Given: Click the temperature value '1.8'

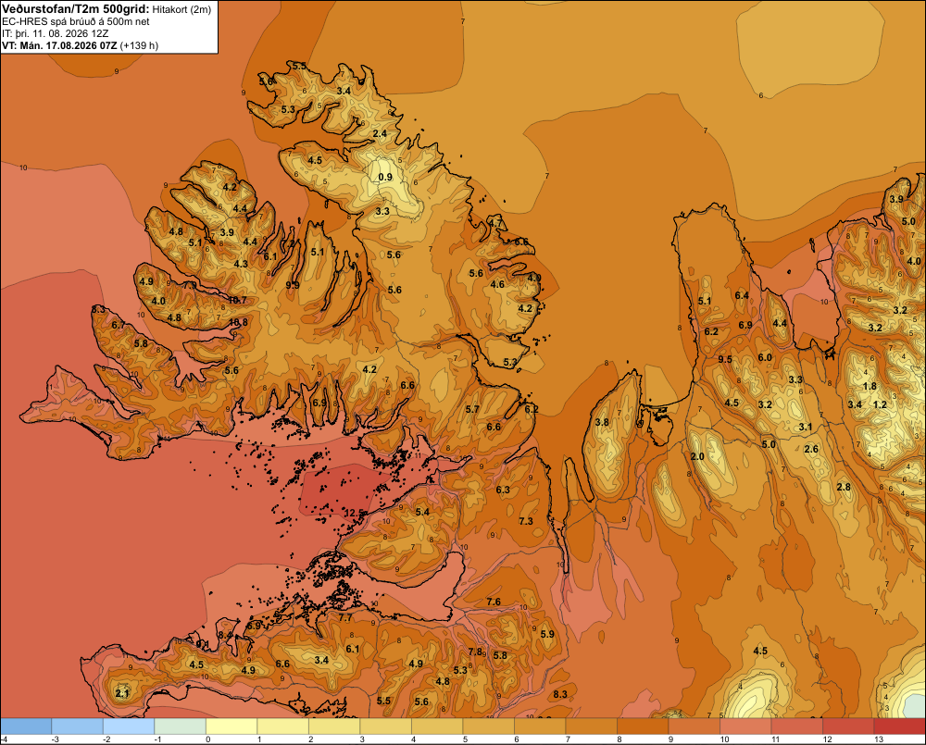Looking at the screenshot, I should click(870, 386).
